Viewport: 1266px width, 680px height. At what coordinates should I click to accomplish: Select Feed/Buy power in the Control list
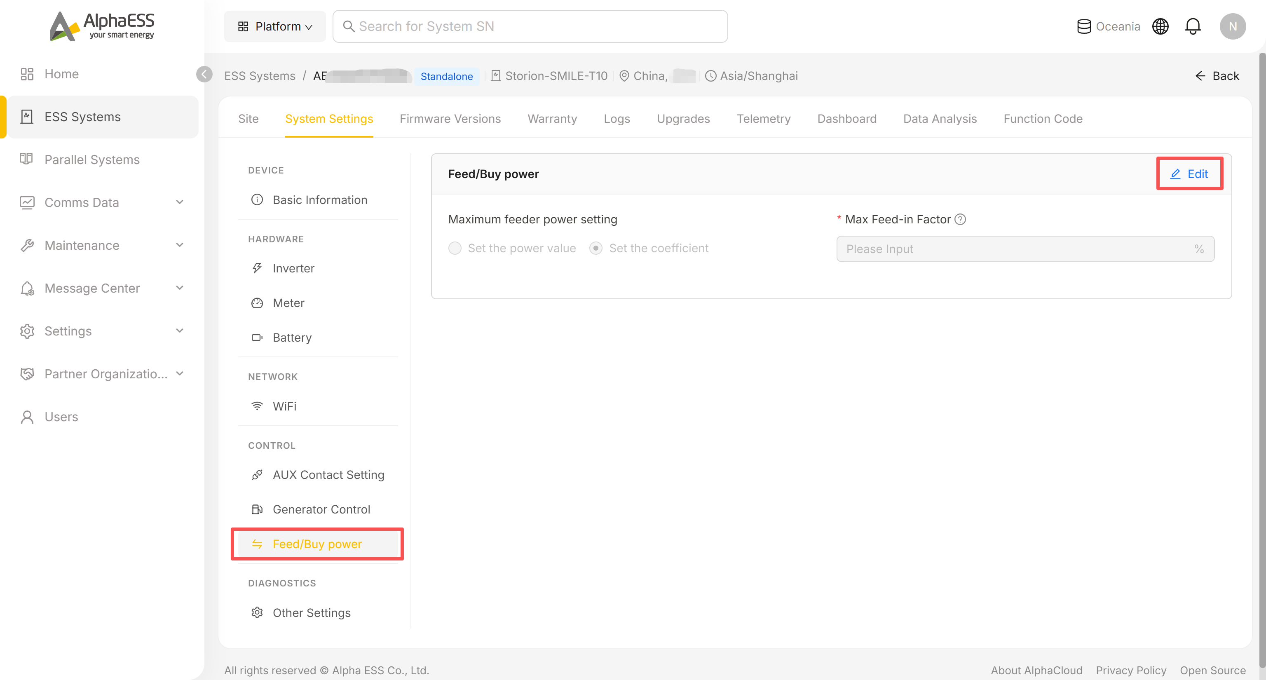(x=317, y=544)
